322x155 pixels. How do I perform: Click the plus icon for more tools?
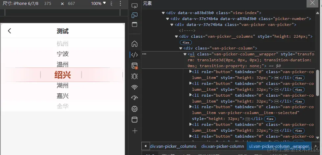click(x=135, y=131)
